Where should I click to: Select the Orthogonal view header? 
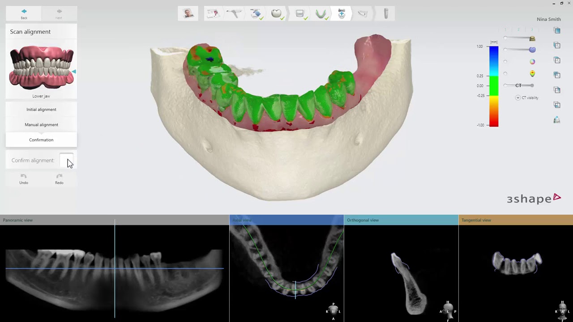pyautogui.click(x=401, y=220)
